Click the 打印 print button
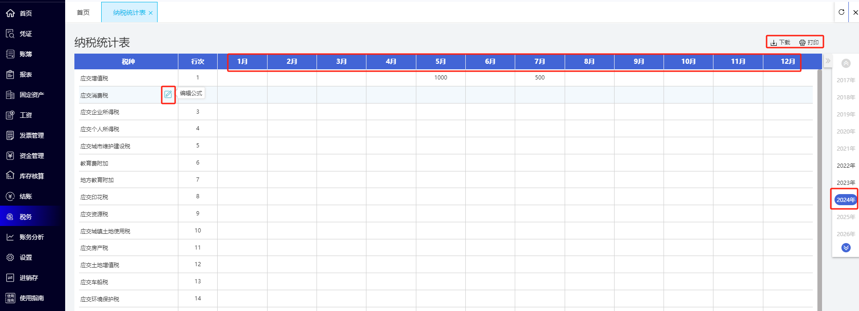The height and width of the screenshot is (311, 859). 809,43
